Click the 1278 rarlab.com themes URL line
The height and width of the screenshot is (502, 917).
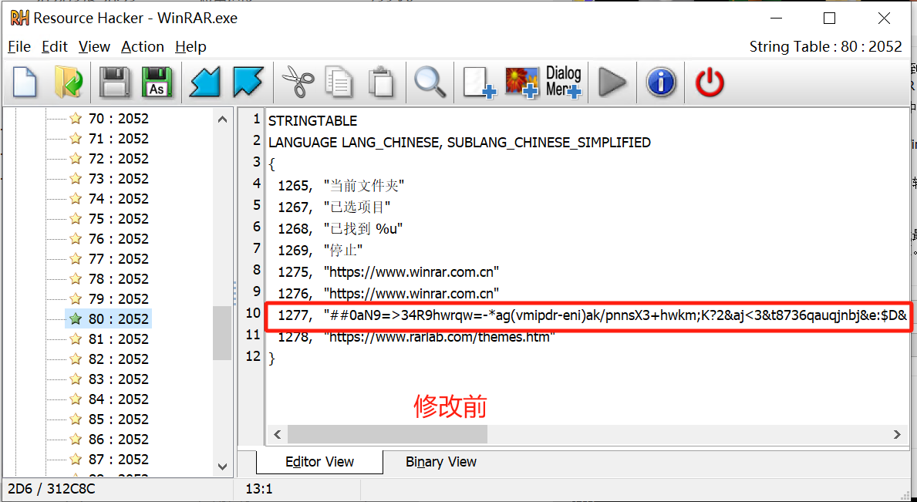[416, 337]
